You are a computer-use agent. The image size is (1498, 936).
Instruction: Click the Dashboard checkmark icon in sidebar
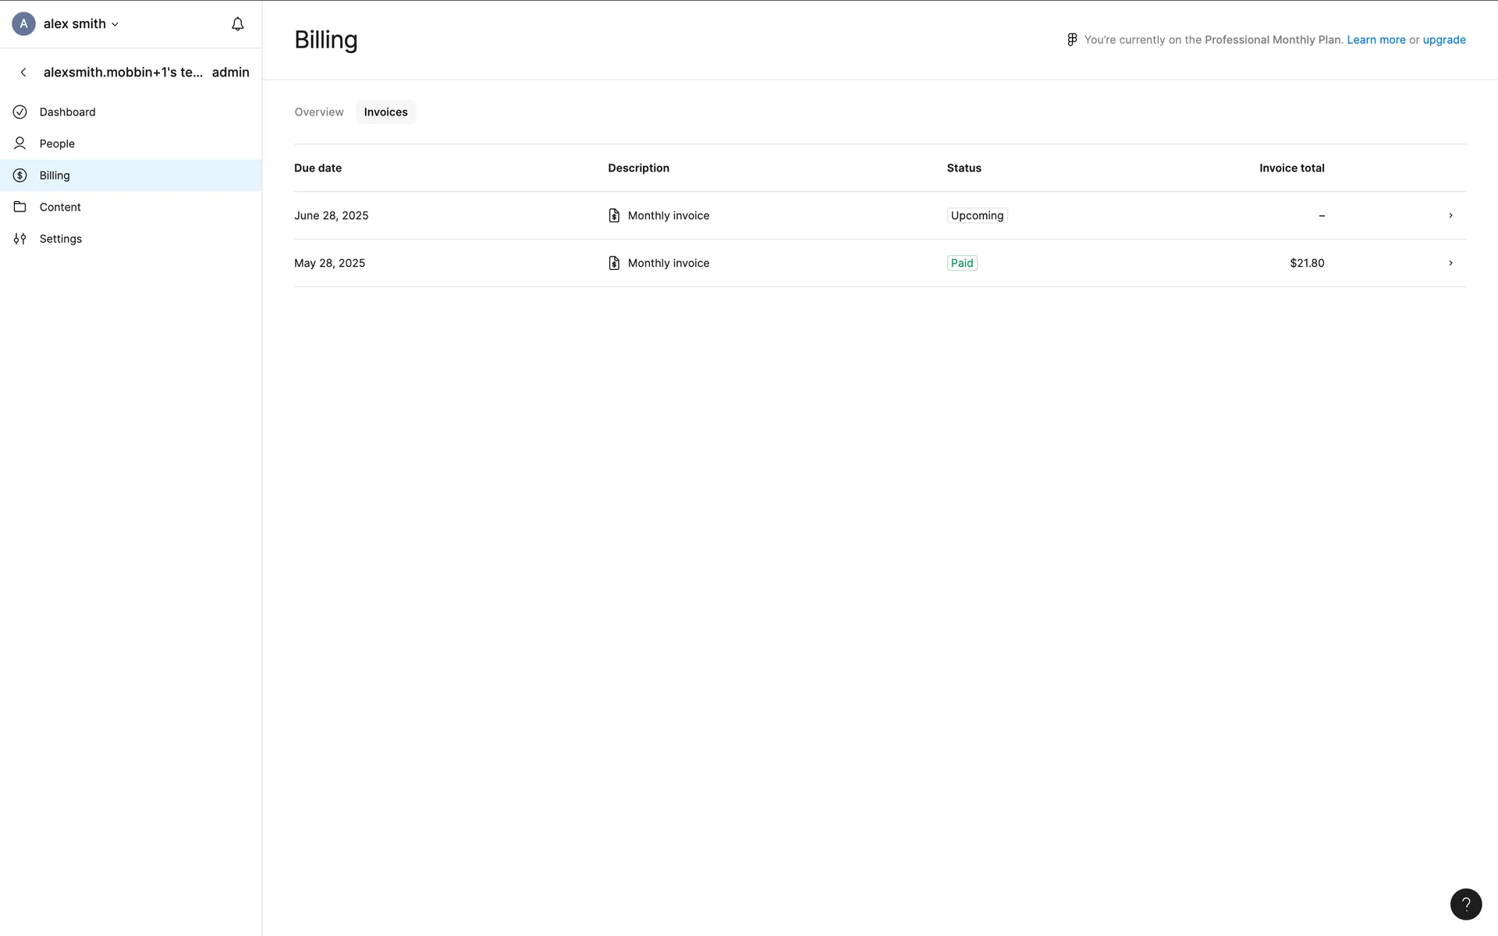20,112
